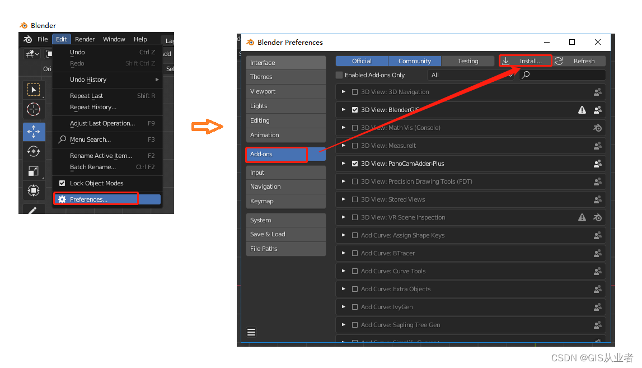Click the magnifier icon beside Menu Search
The width and height of the screenshot is (642, 368).
(62, 139)
